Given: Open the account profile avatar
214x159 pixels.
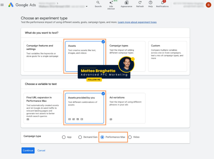Looking at the screenshot, I should (x=208, y=5).
